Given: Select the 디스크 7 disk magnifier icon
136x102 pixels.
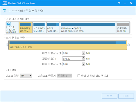Looking at the screenshot, I should [x=8, y=24].
